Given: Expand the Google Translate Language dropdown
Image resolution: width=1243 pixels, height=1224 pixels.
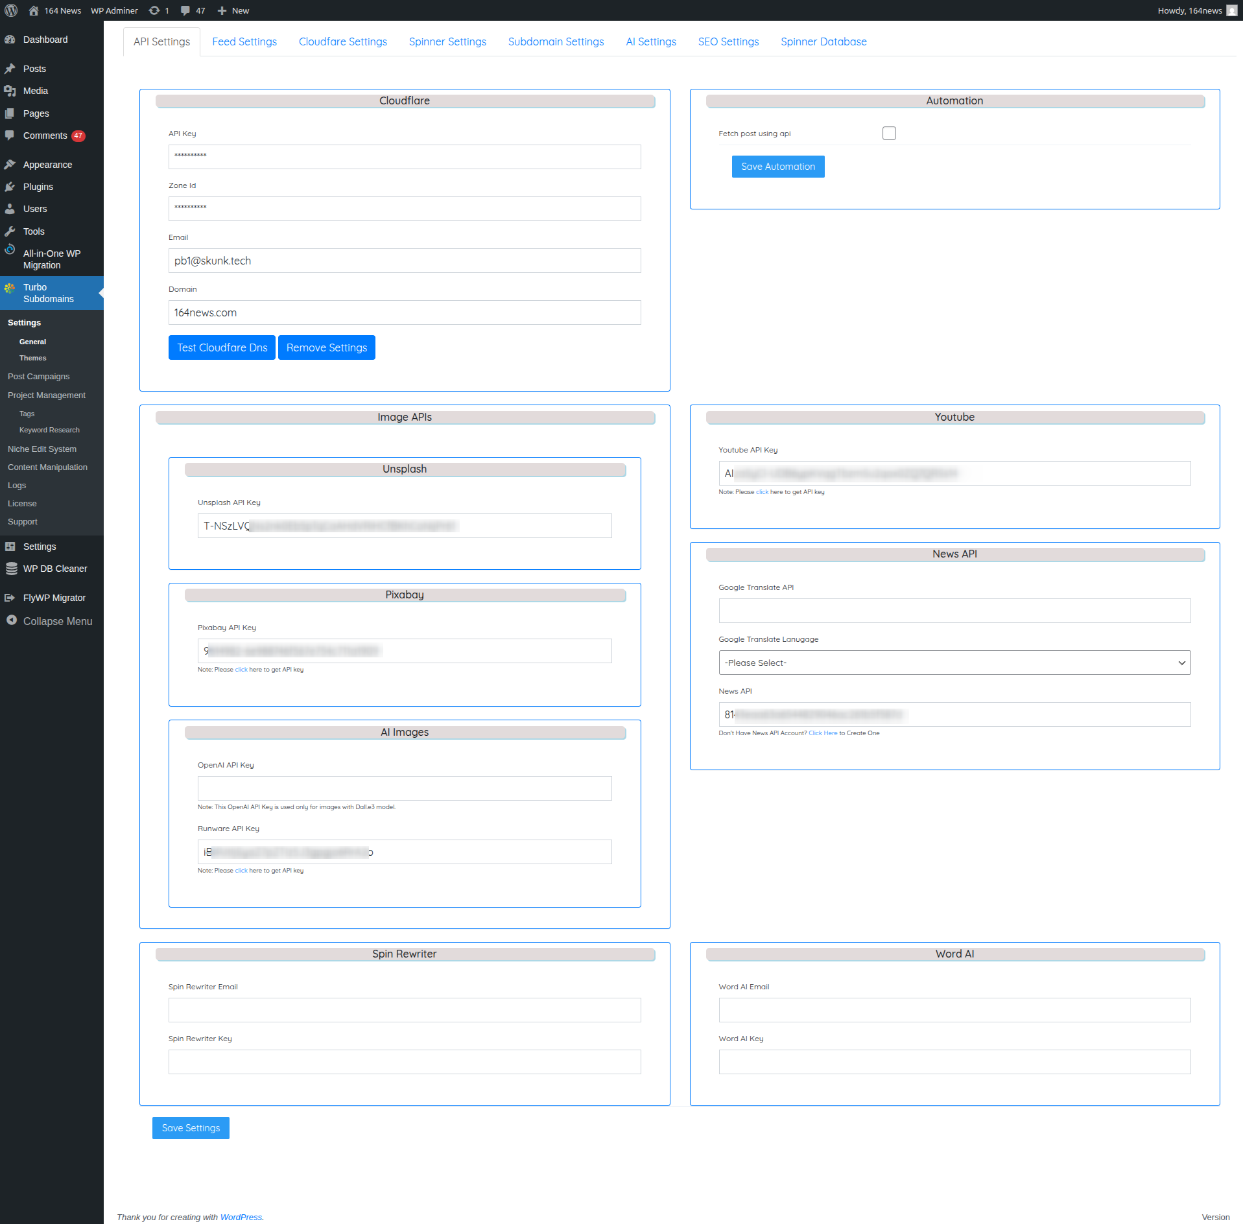Looking at the screenshot, I should pos(954,663).
